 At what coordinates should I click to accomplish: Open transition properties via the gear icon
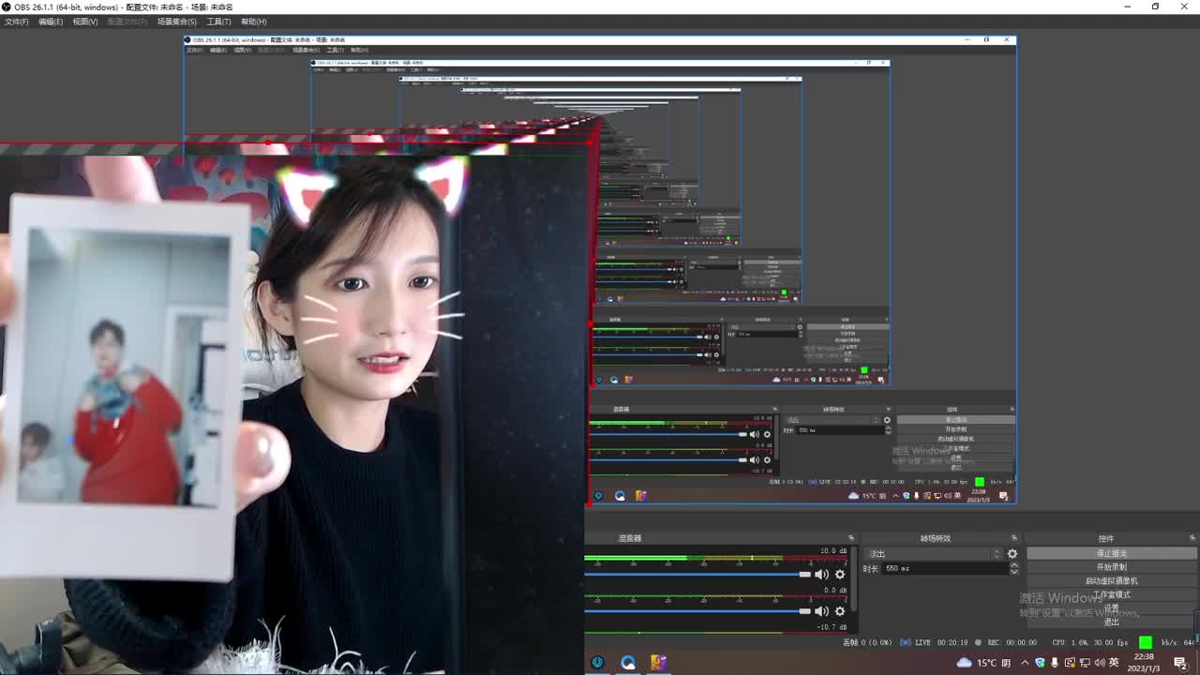[x=1012, y=553]
